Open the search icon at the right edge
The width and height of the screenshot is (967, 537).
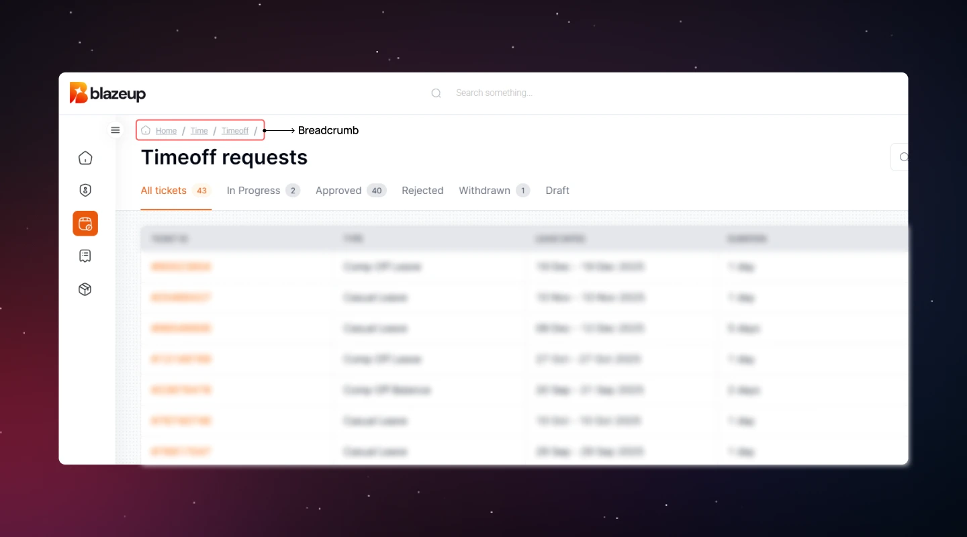[903, 156]
